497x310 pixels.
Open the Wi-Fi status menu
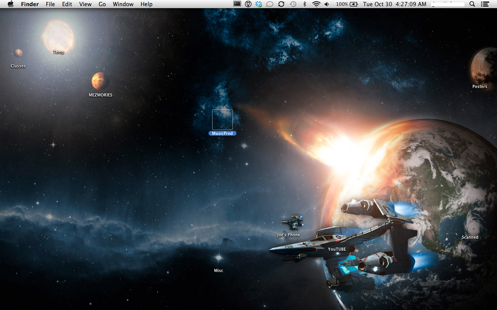pos(316,4)
